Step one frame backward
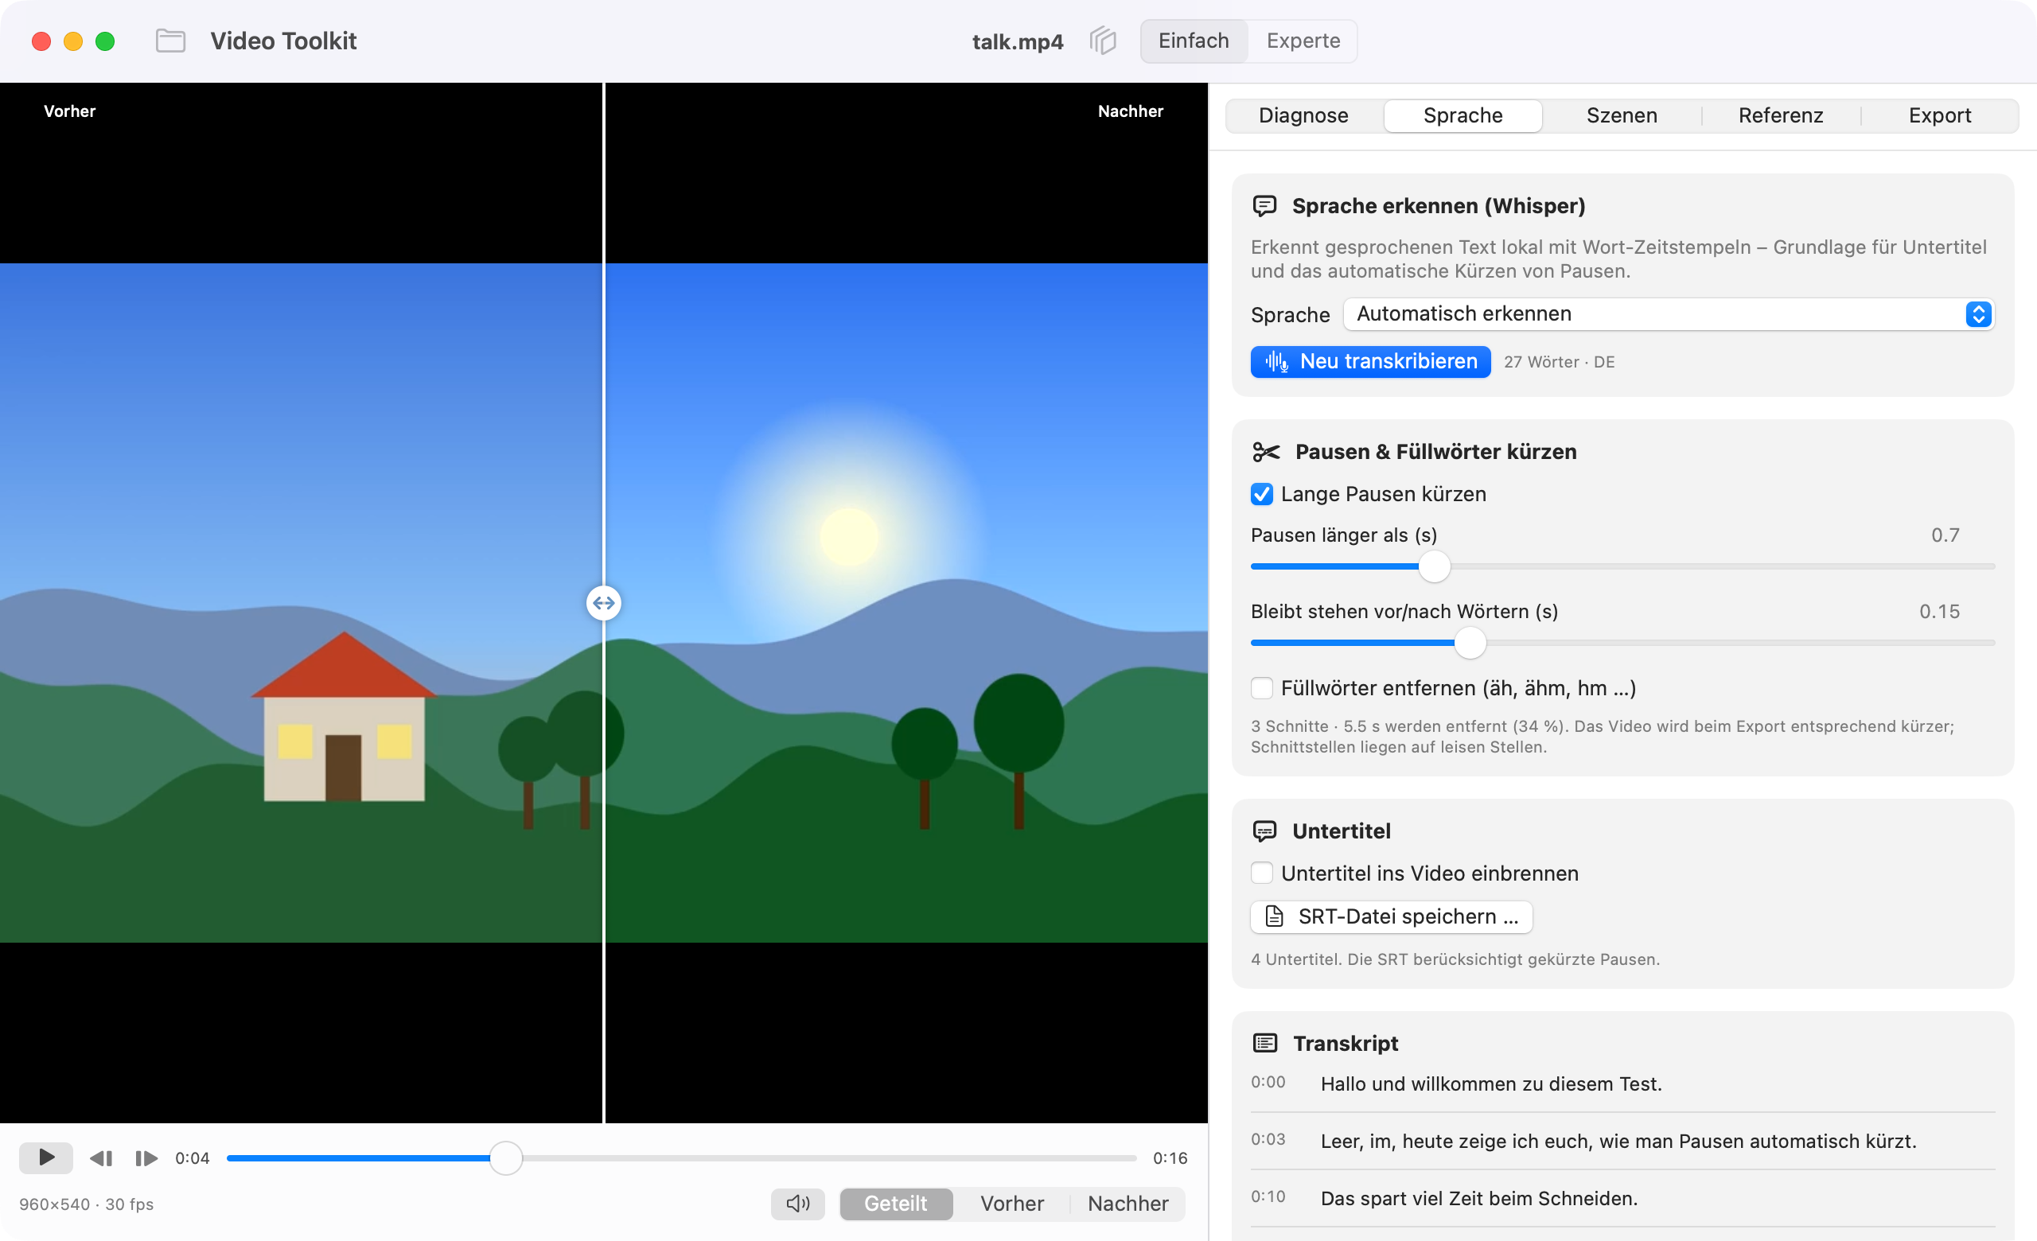2037x1241 pixels. tap(102, 1157)
